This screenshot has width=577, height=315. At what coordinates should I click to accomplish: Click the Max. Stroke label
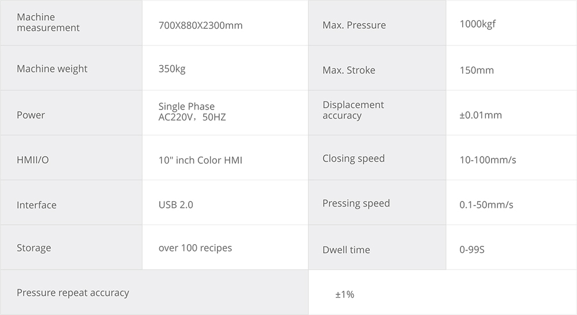[x=349, y=70]
